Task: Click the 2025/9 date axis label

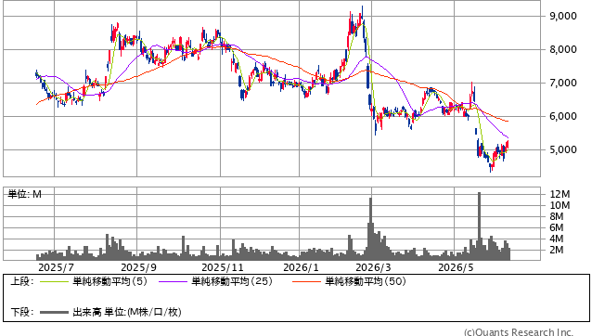Action: point(138,267)
